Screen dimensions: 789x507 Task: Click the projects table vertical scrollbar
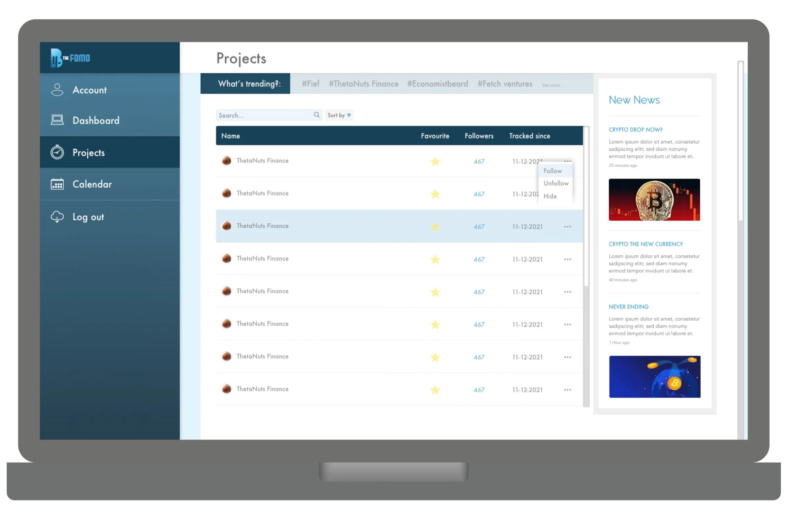(586, 208)
